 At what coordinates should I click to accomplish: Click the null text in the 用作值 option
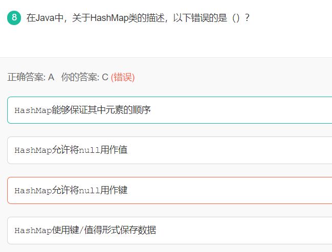[89, 150]
